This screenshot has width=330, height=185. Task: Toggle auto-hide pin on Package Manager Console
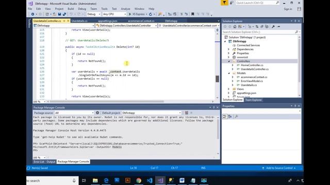[213, 107]
